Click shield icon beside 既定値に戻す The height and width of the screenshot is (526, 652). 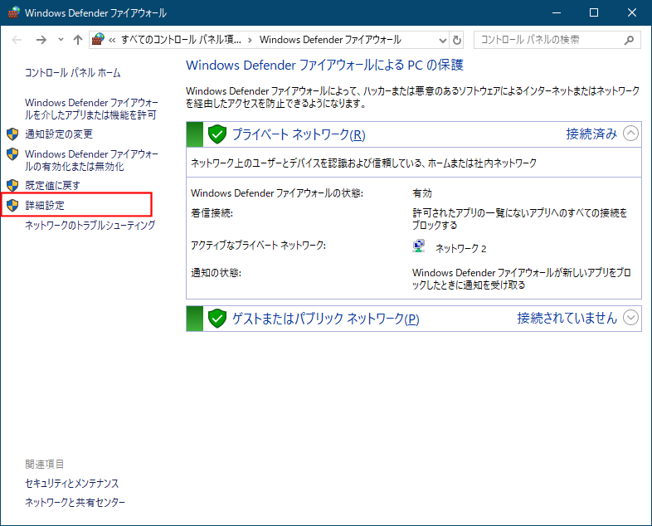12,186
